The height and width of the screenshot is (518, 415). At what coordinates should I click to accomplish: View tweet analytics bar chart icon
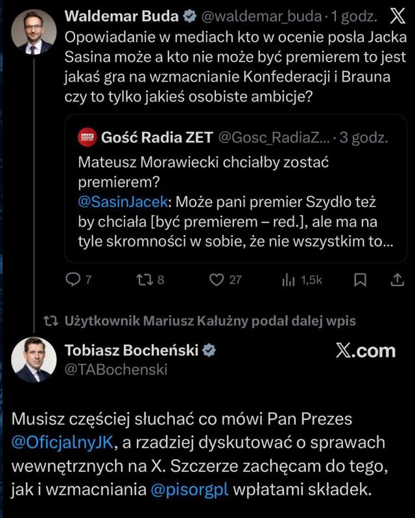288,280
